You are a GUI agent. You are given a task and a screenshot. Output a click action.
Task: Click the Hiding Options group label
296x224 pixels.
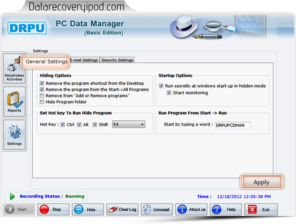(x=55, y=76)
